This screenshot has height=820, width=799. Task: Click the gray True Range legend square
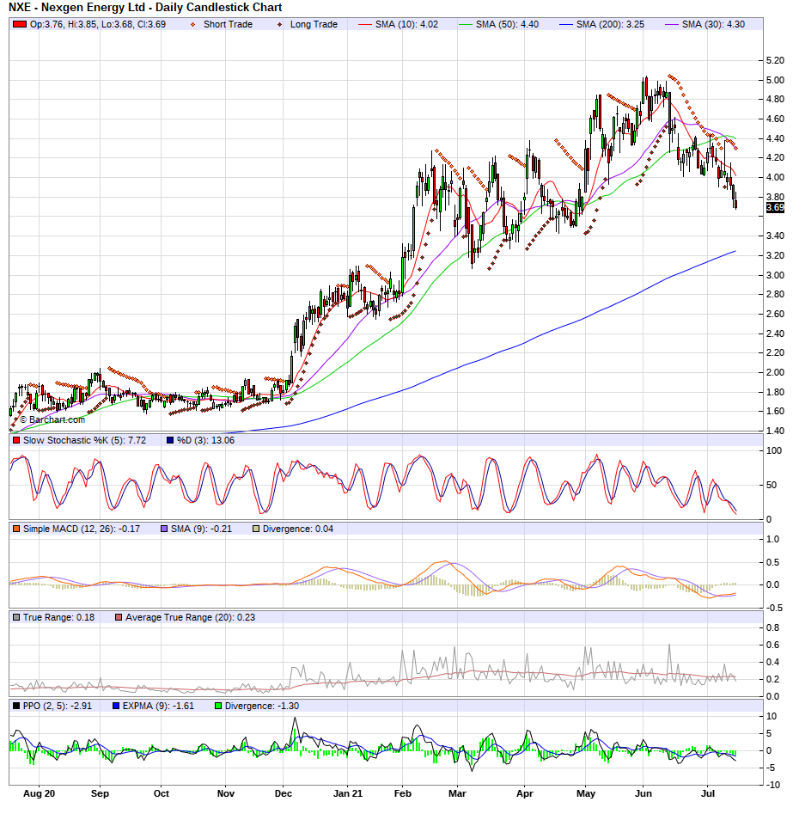click(16, 617)
